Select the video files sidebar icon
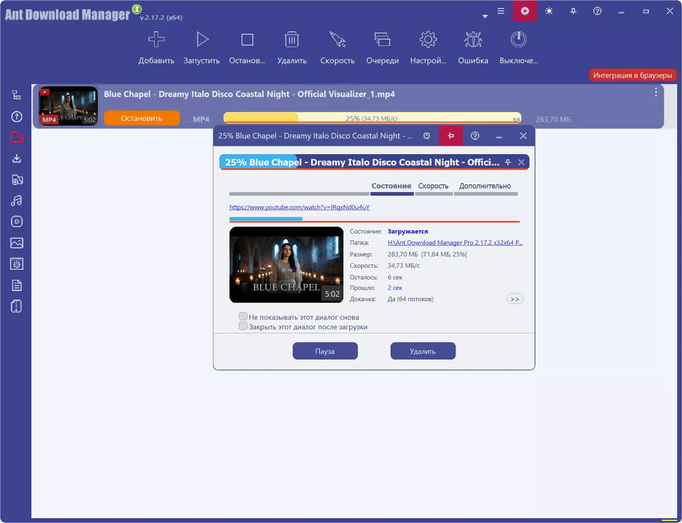Screen dimensions: 682x523 click(x=16, y=179)
